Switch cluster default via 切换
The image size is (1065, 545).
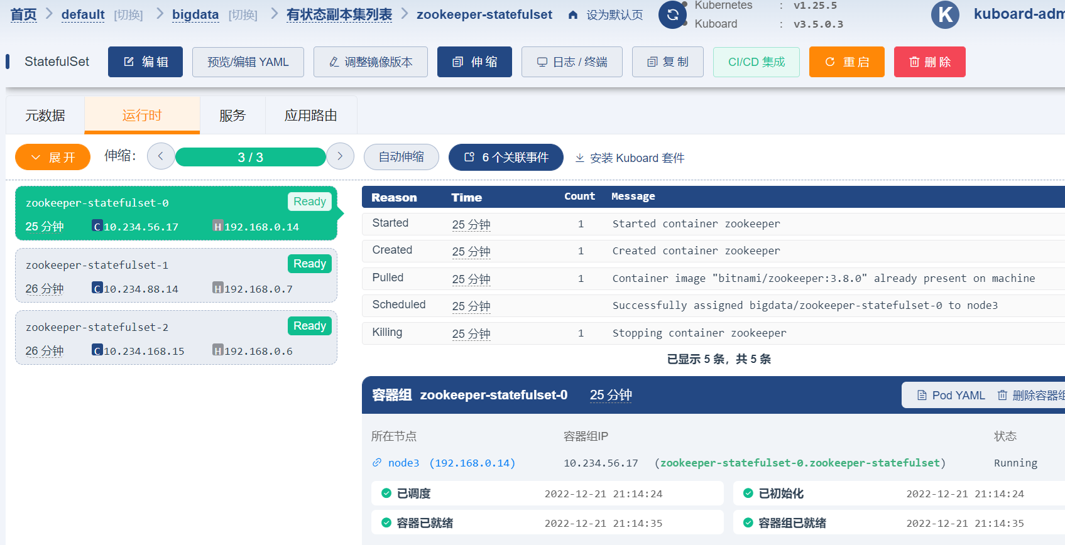point(128,15)
